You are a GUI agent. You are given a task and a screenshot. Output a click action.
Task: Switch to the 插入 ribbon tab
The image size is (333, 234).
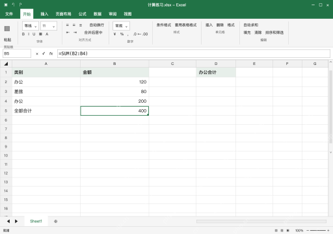[x=44, y=14]
